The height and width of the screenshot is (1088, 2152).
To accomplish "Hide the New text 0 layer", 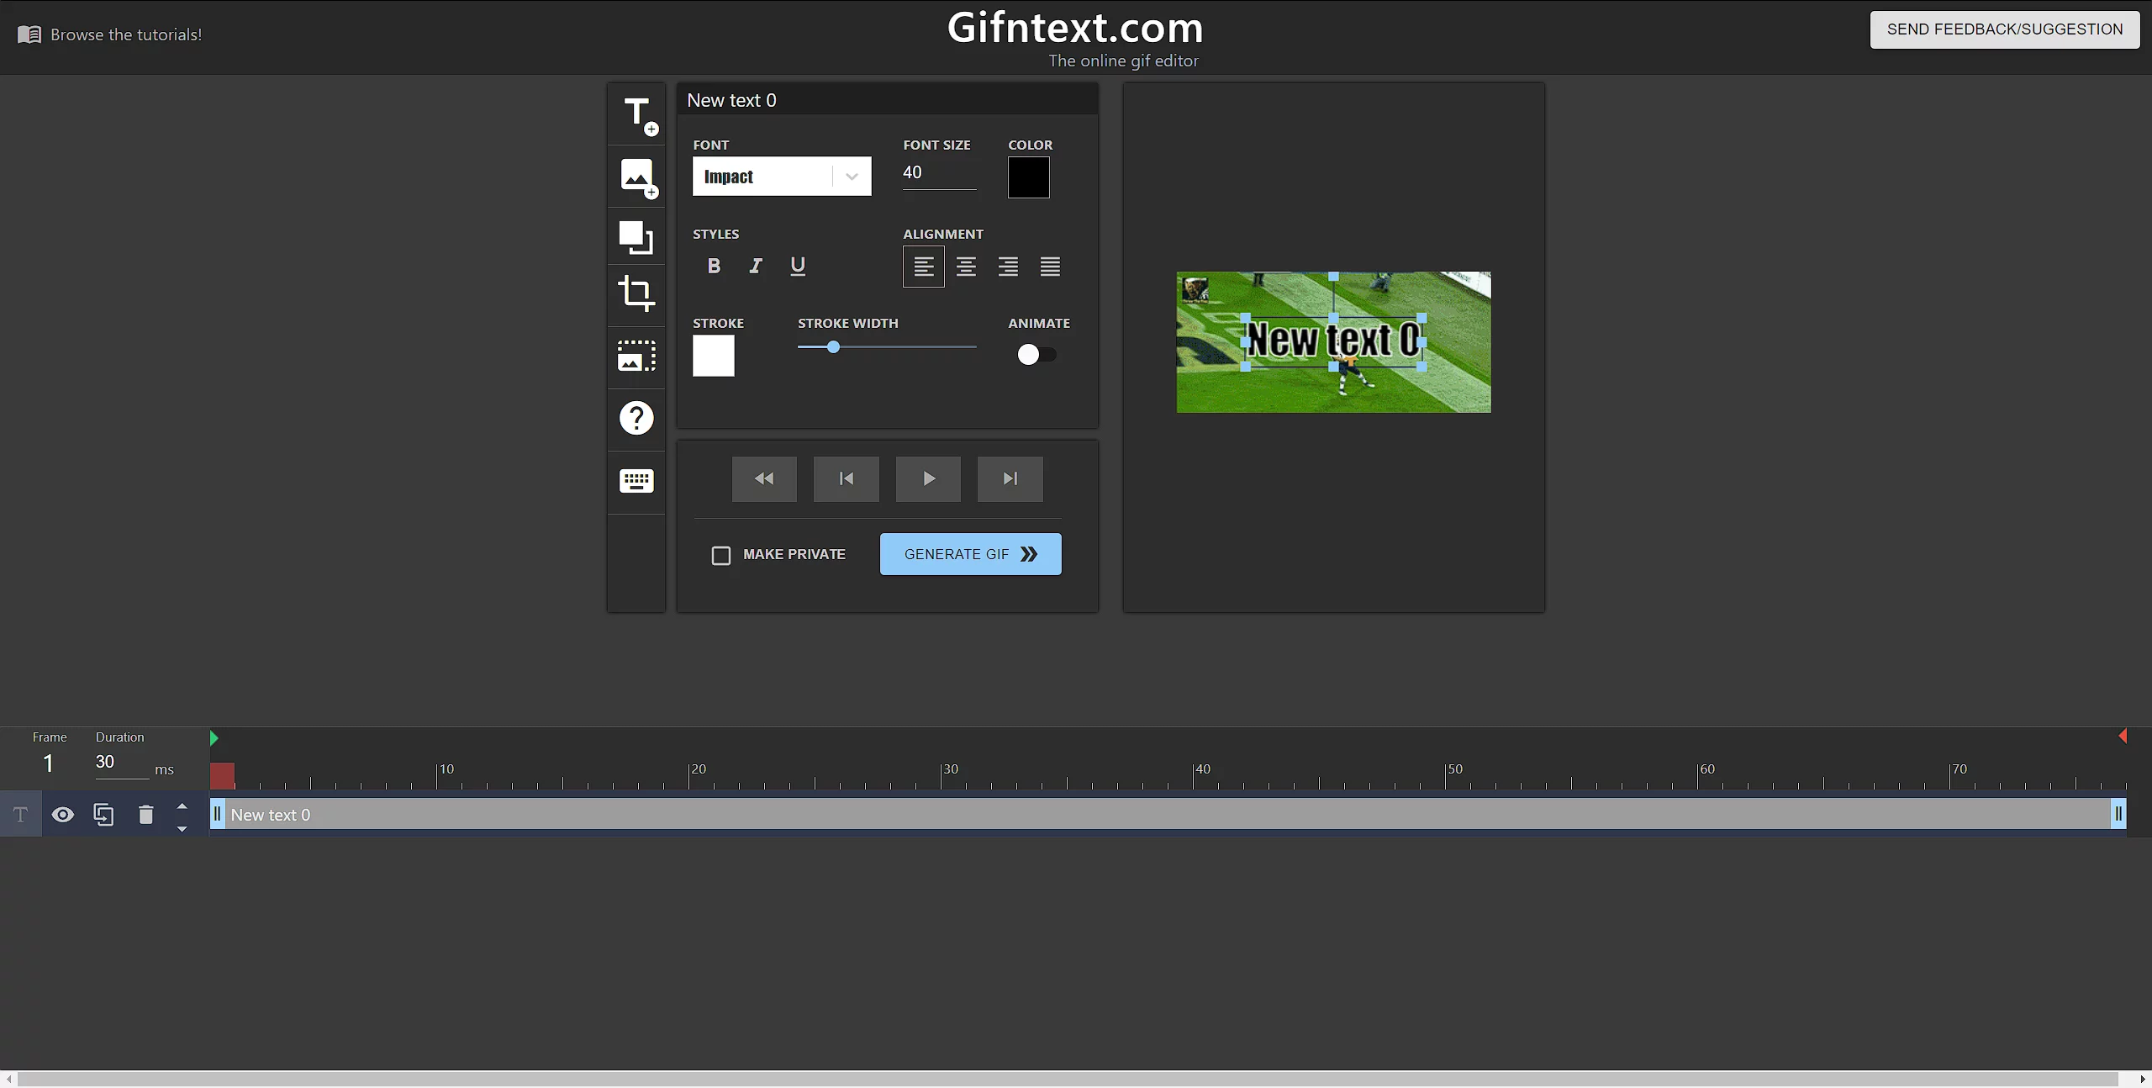I will pos(63,815).
